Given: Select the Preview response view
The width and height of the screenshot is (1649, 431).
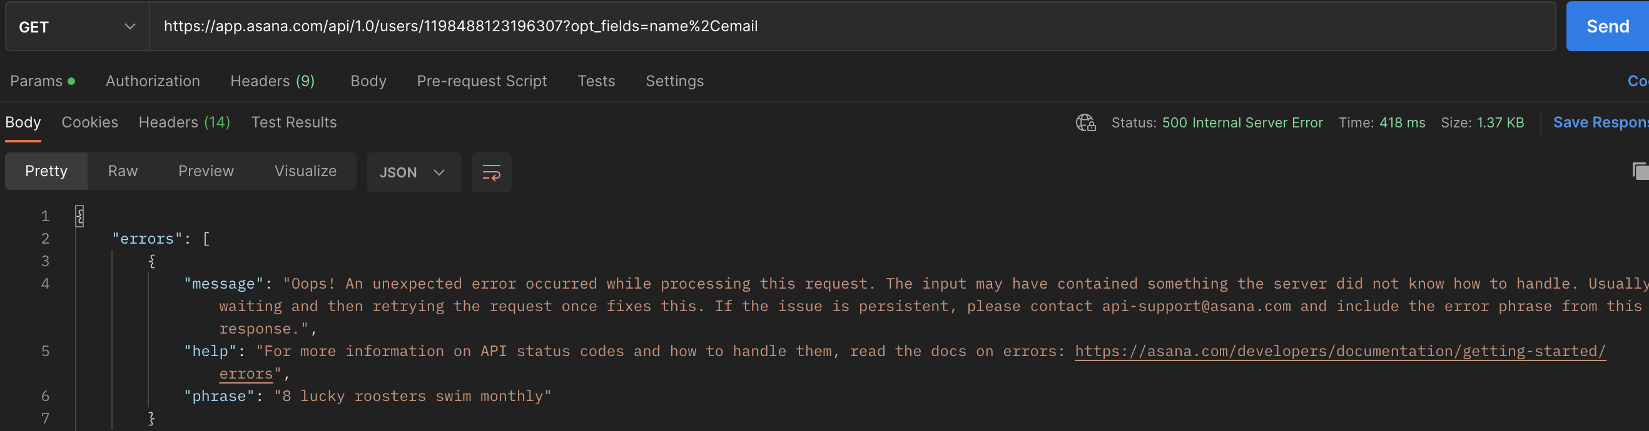Looking at the screenshot, I should point(206,171).
